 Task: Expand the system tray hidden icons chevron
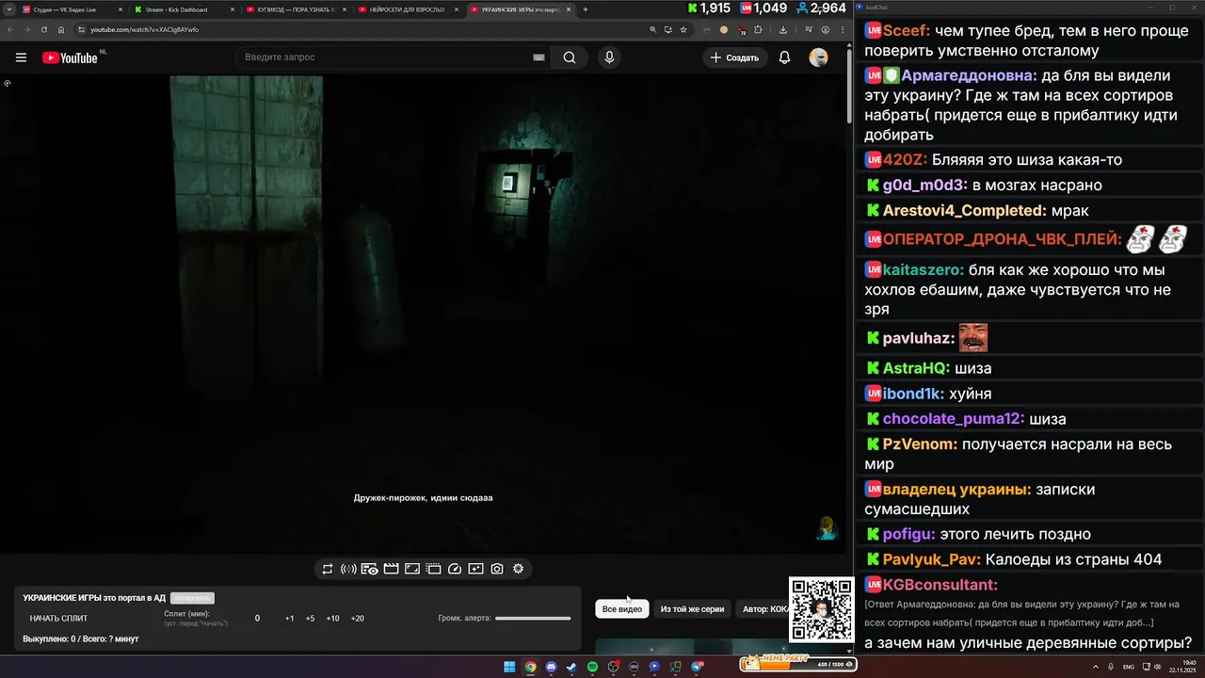(x=1096, y=667)
